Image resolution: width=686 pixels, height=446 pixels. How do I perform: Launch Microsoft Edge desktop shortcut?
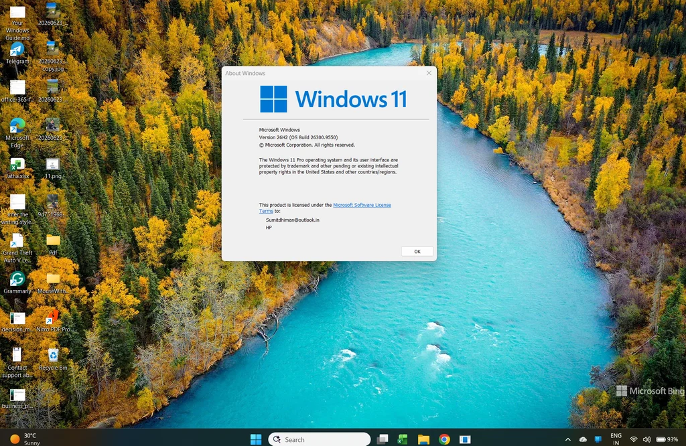click(x=17, y=133)
